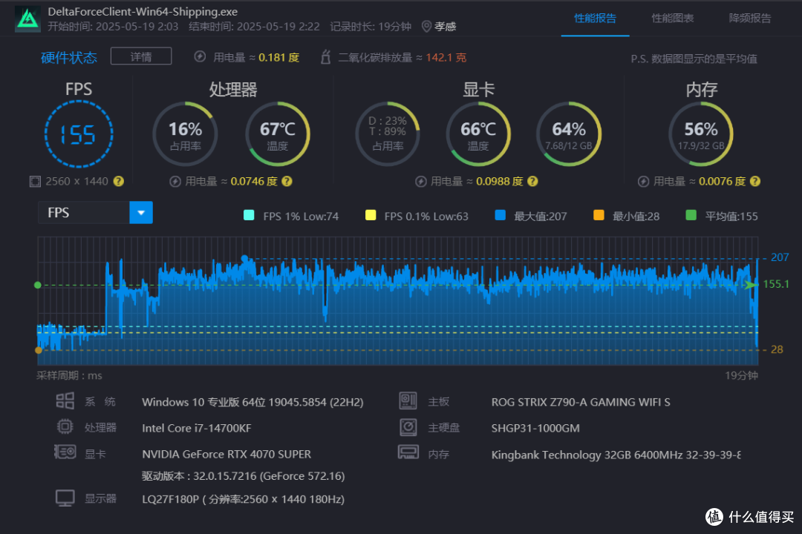Click the 硬件状态 heading
Viewport: 802px width, 534px height.
(x=68, y=57)
